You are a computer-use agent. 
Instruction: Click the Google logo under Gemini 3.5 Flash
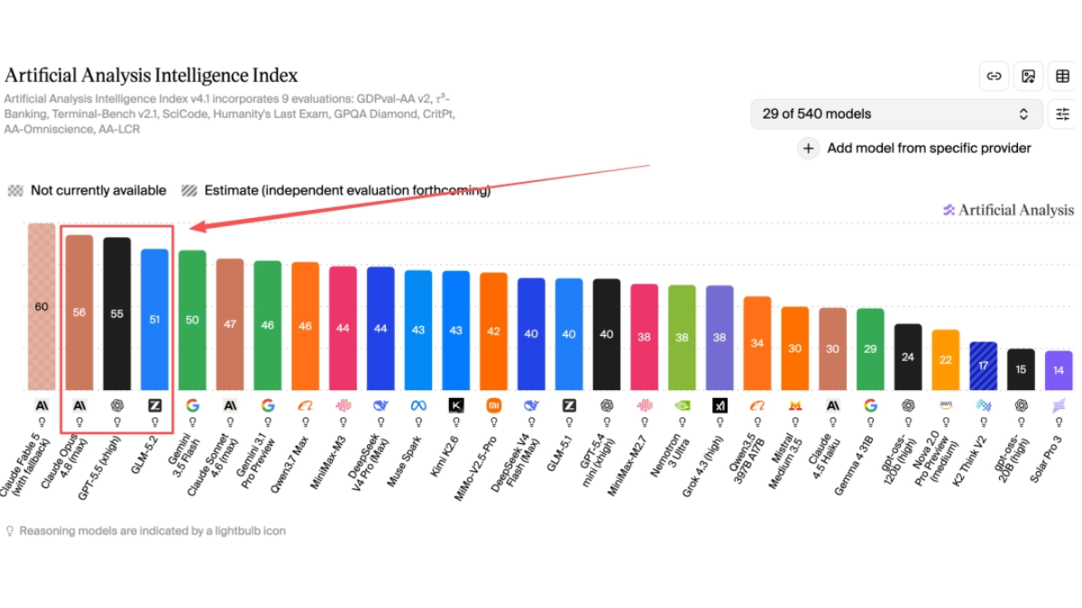(192, 405)
